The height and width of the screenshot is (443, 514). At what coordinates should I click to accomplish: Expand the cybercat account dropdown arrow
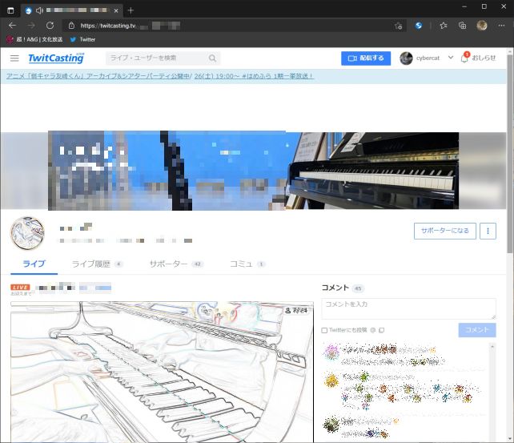[451, 58]
